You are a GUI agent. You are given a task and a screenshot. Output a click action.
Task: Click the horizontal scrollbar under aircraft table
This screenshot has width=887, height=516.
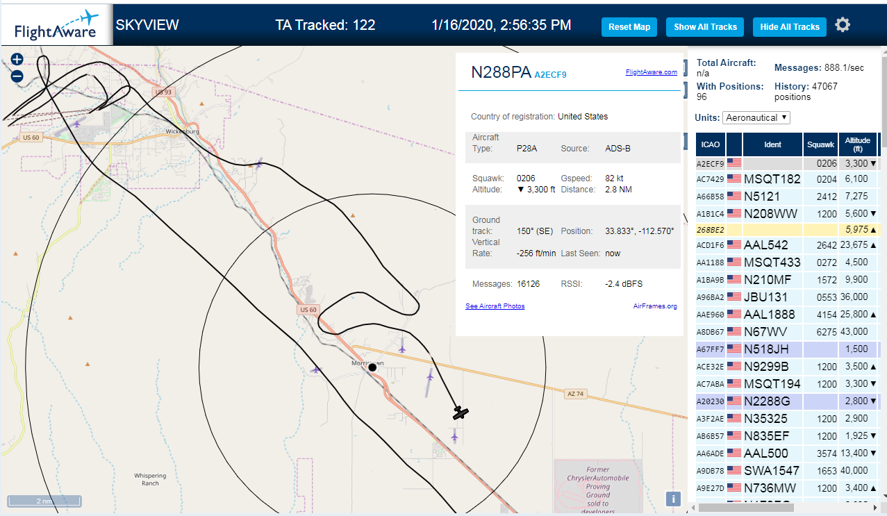747,508
